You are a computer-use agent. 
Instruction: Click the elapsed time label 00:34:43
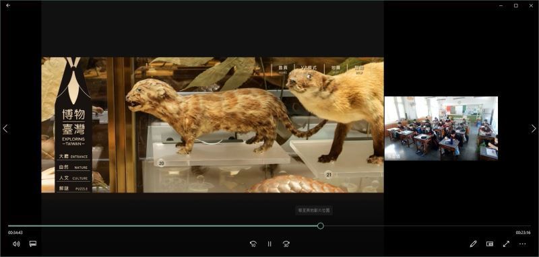[15, 233]
